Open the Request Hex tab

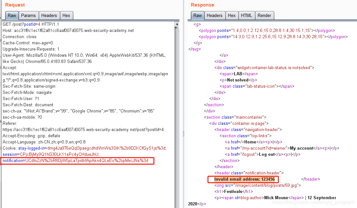click(x=66, y=16)
